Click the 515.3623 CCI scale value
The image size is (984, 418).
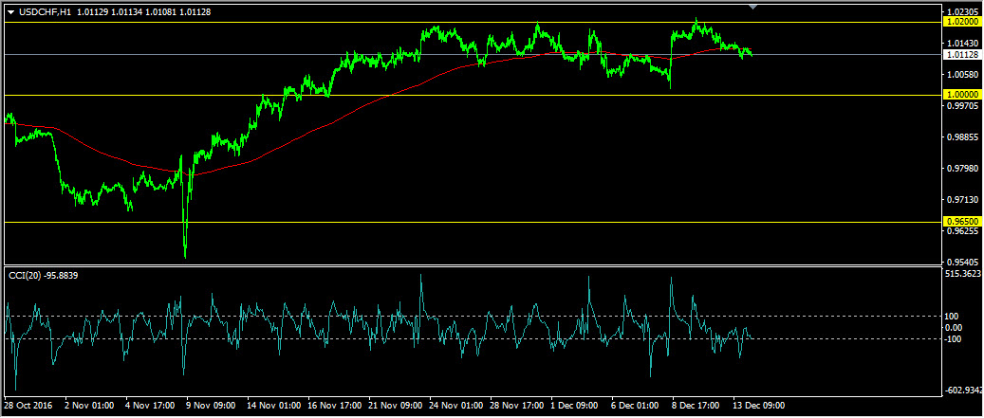(964, 273)
